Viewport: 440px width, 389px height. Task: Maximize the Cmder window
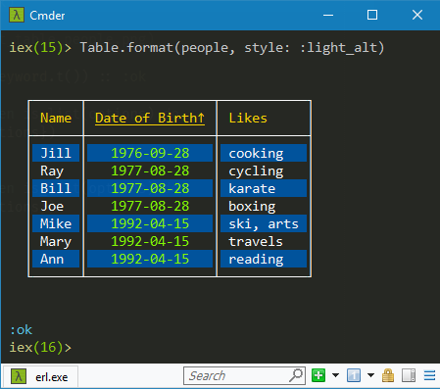coord(372,15)
